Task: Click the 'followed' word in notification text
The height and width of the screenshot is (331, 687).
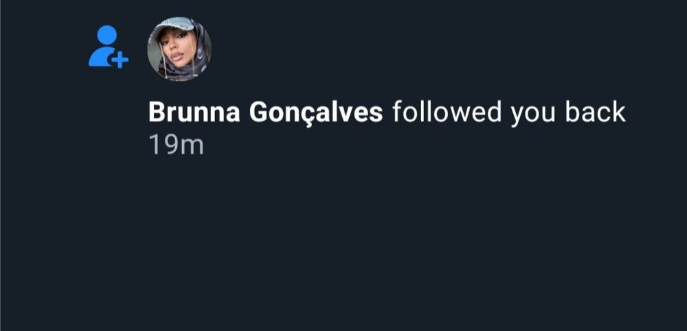Action: (x=447, y=112)
